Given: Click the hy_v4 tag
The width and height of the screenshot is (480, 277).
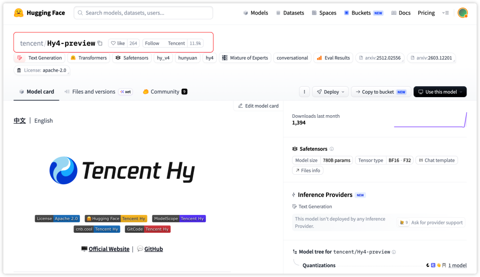Looking at the screenshot, I should pos(163,58).
